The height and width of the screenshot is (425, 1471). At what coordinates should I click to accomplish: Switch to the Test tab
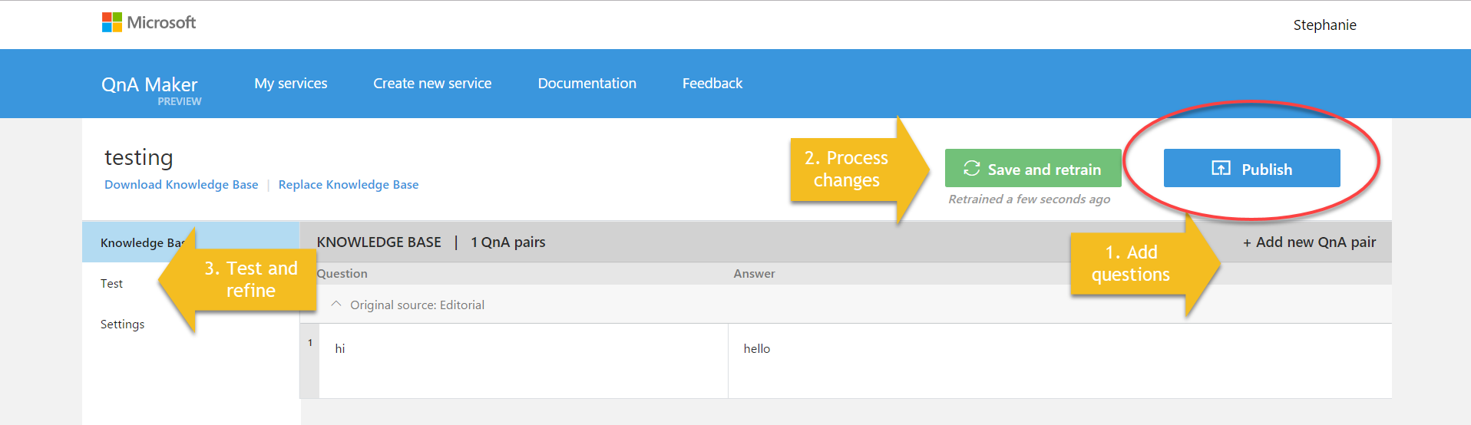(111, 283)
